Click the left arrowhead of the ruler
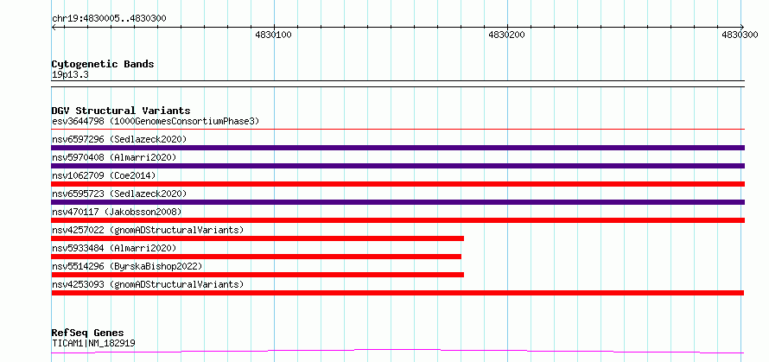This screenshot has width=769, height=362. pos(54,27)
